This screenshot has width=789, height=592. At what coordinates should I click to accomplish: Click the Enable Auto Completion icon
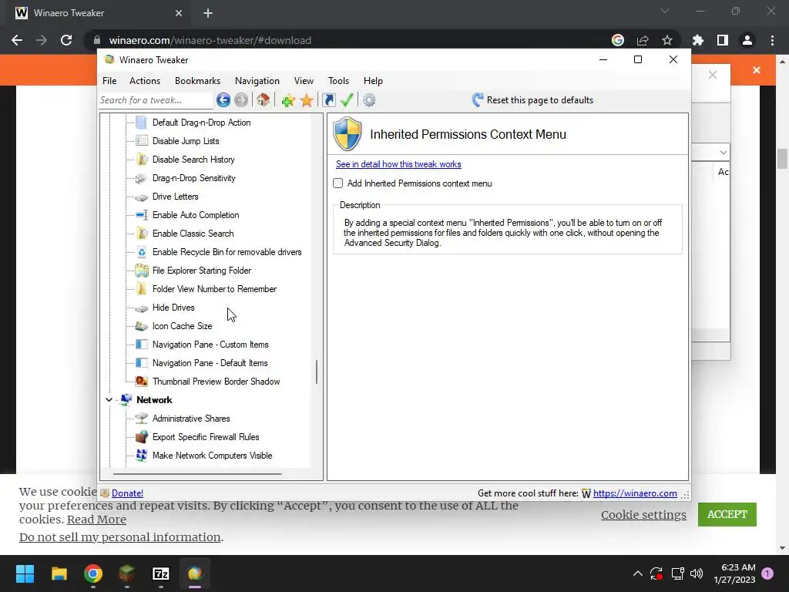point(142,215)
